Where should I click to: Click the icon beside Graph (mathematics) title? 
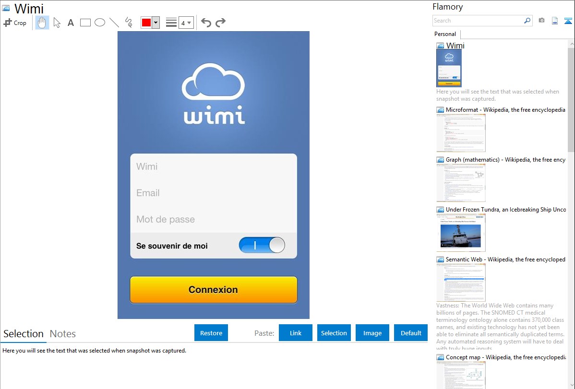[441, 160]
